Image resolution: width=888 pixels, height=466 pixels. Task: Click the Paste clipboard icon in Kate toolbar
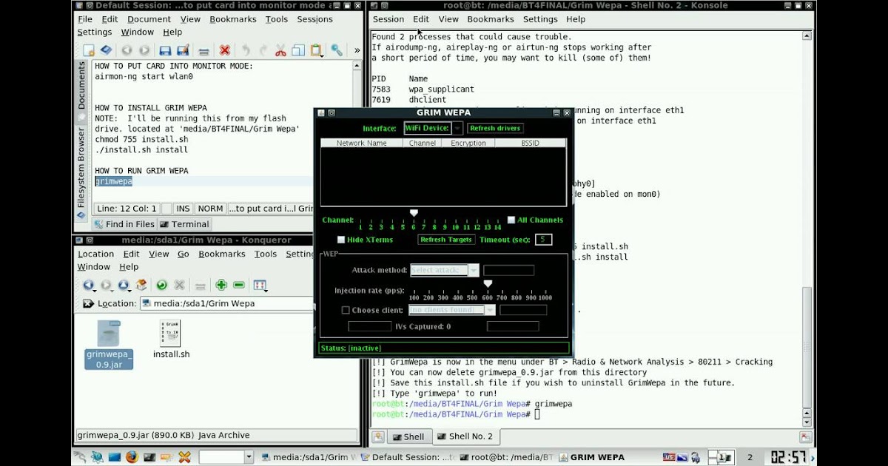(x=316, y=50)
